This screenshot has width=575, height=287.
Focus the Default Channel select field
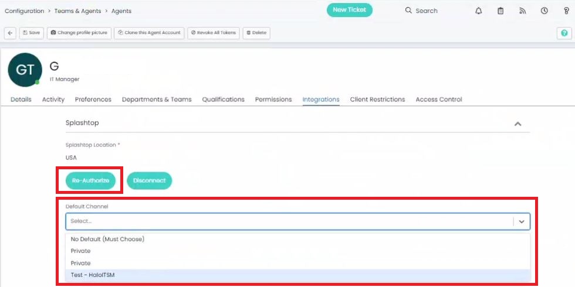(298, 221)
